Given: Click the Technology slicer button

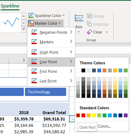Looking at the screenshot, I should [46, 92].
